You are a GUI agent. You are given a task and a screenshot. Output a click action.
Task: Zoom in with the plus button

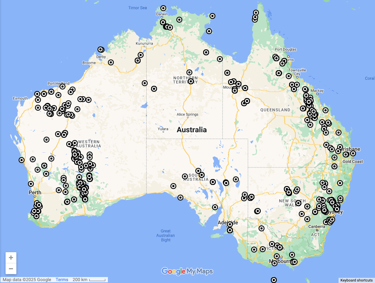tap(11, 258)
